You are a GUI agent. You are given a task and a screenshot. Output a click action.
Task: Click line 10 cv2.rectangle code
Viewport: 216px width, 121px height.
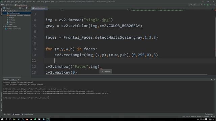point(106,55)
